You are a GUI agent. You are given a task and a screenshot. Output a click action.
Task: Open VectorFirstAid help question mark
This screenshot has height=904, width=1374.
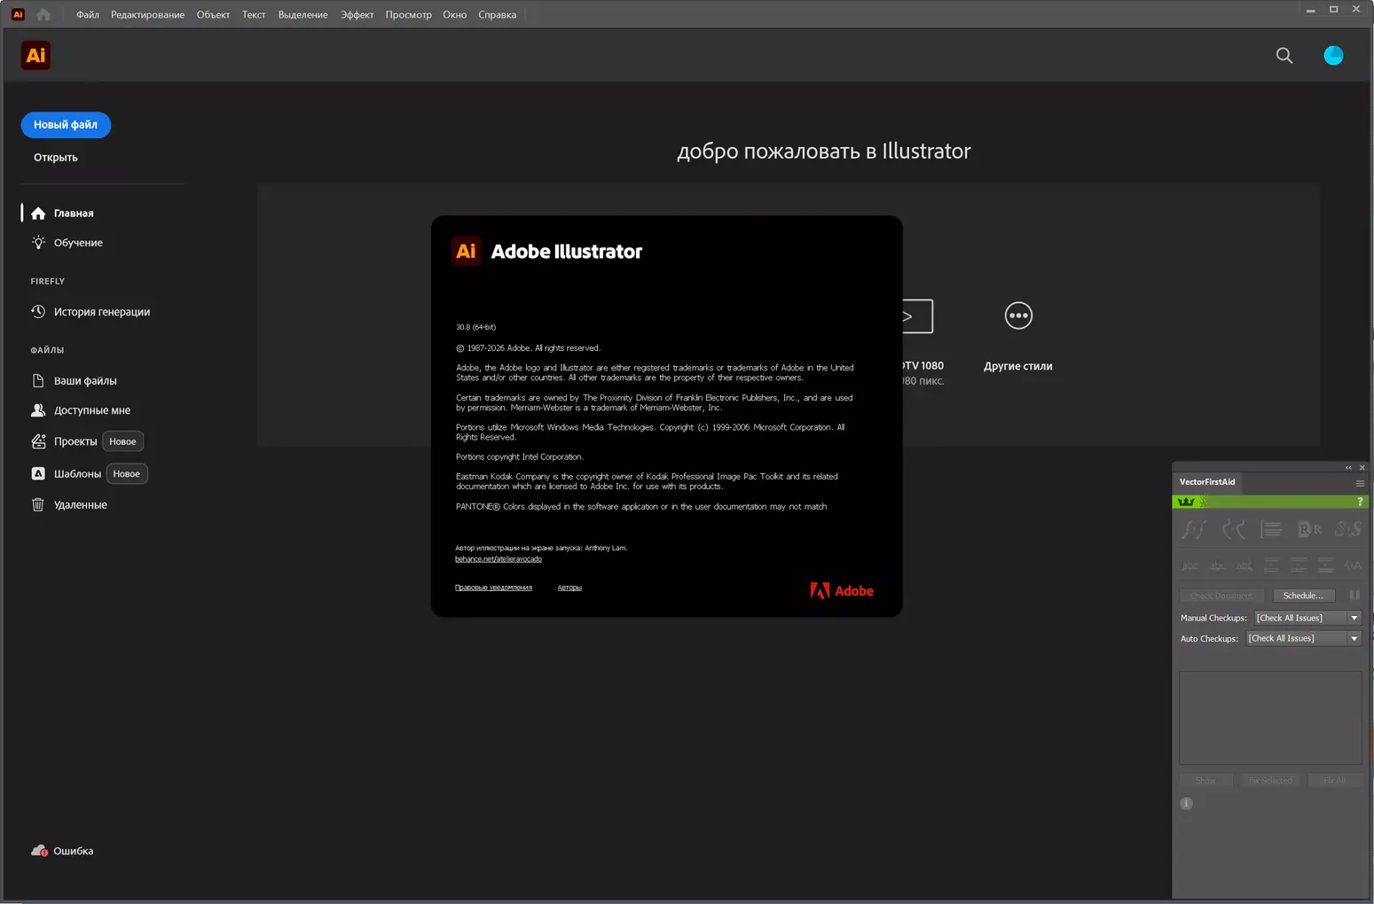click(x=1360, y=502)
